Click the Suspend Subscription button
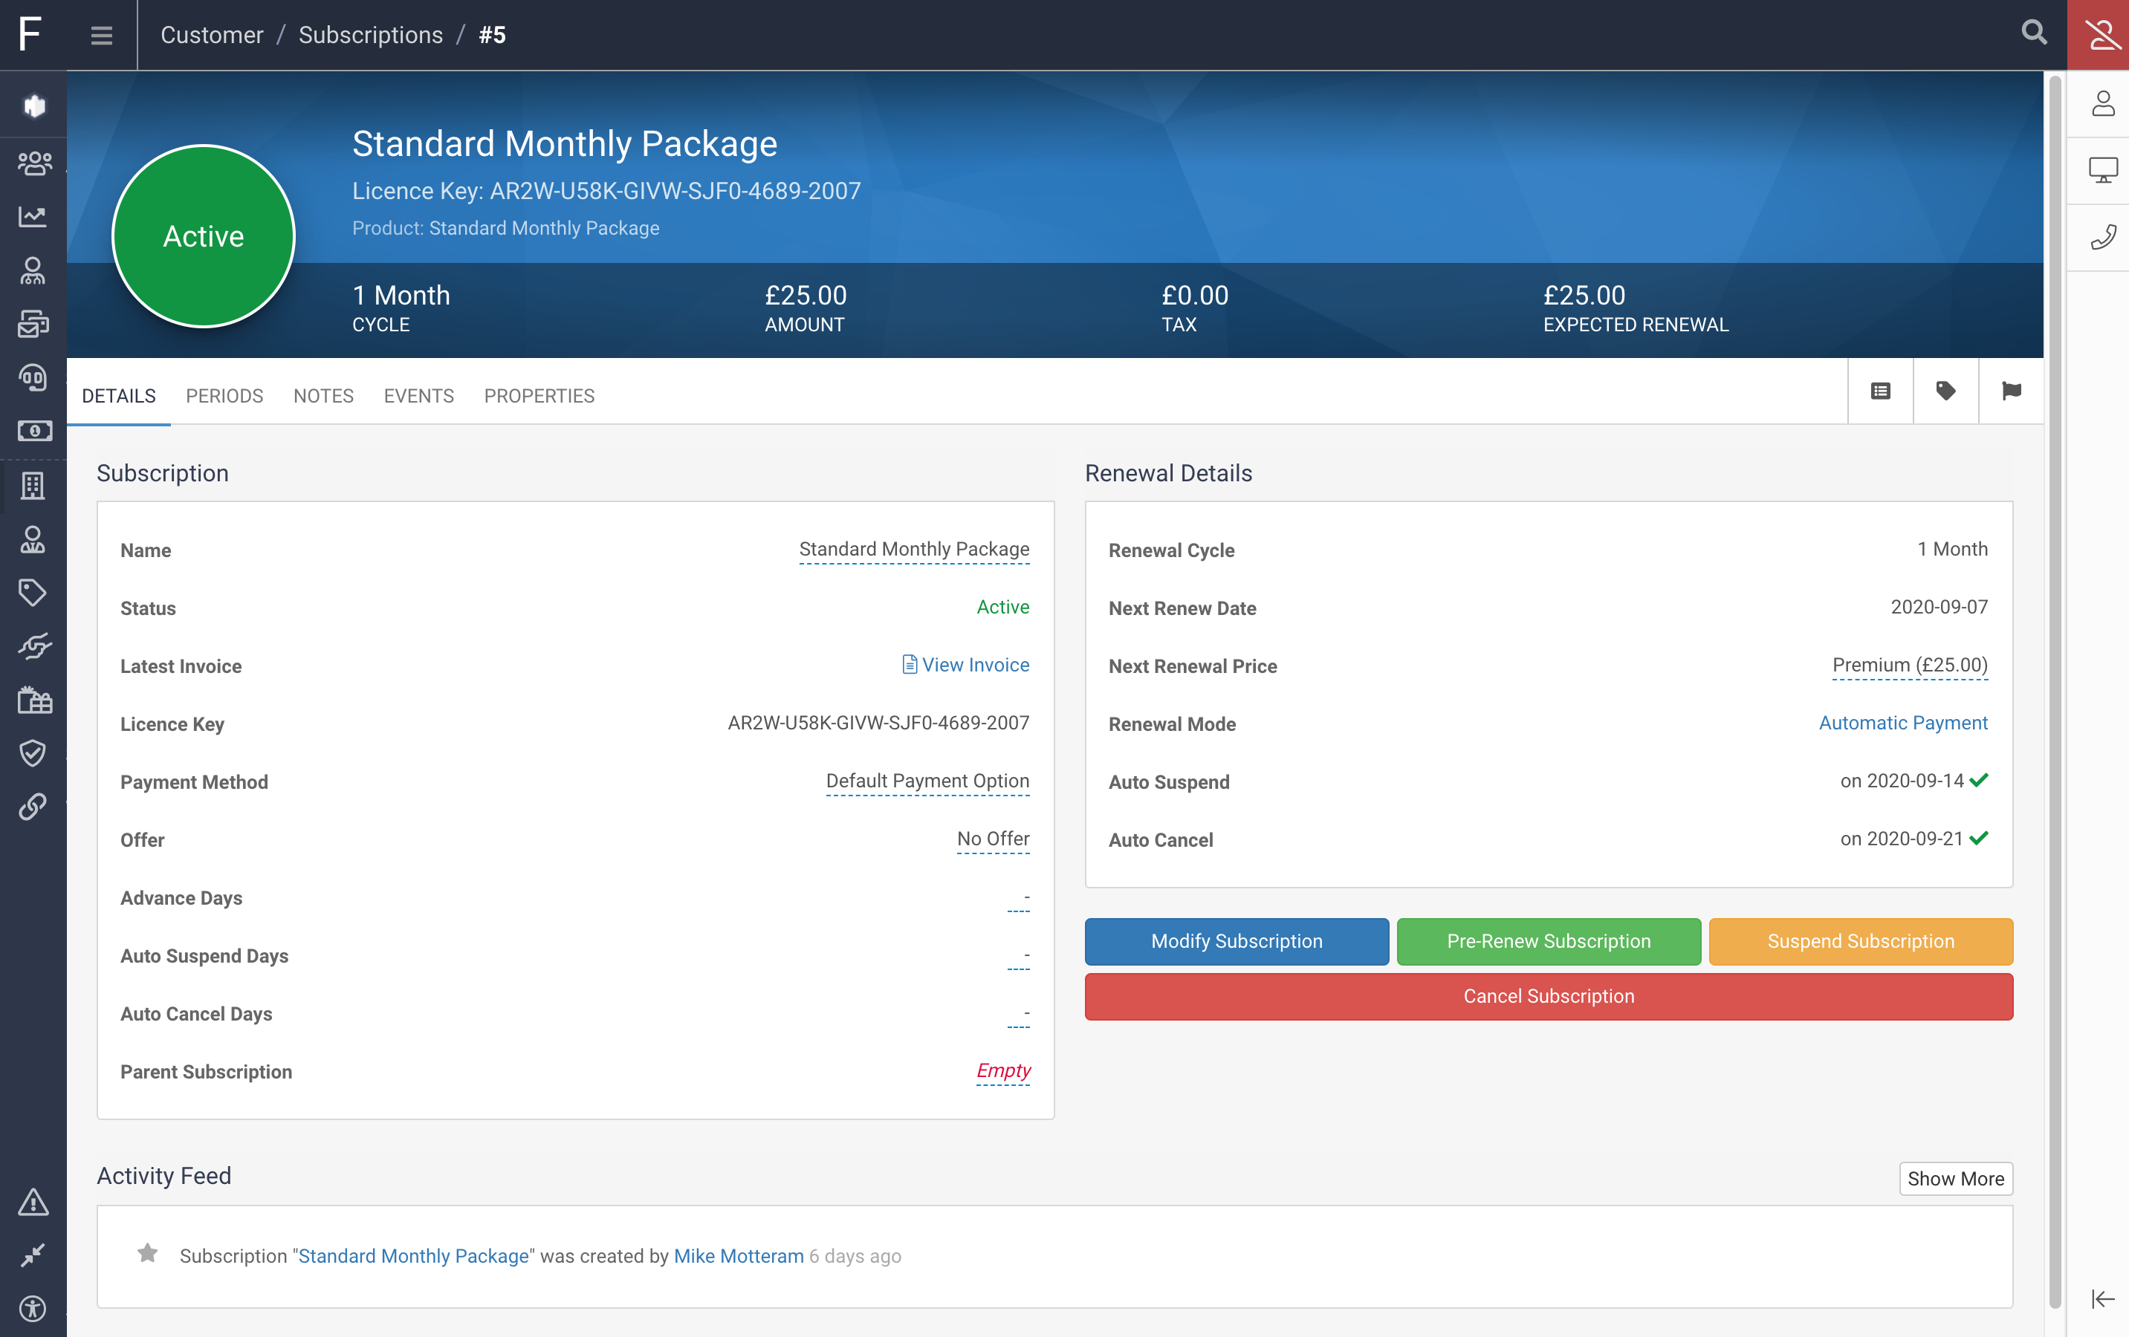Image resolution: width=2129 pixels, height=1337 pixels. (1860, 941)
